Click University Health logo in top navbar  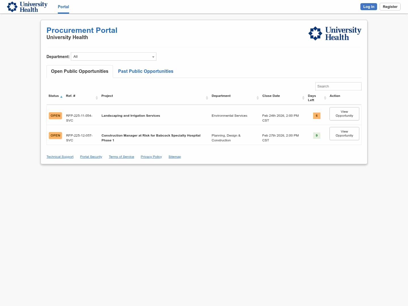[x=27, y=7]
